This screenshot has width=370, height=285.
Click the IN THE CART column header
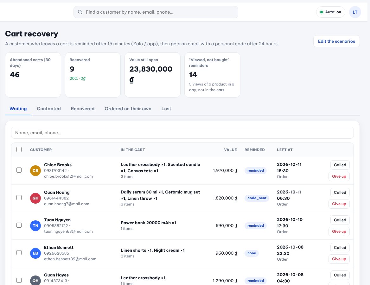pyautogui.click(x=133, y=150)
